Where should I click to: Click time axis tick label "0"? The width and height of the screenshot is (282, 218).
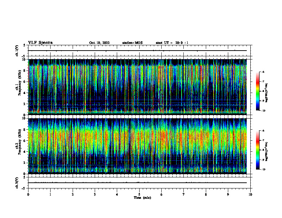[x=28, y=194]
